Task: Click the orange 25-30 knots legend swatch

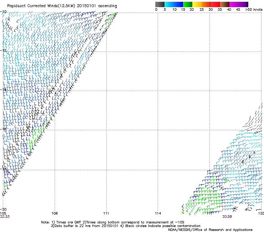Action: [206, 4]
